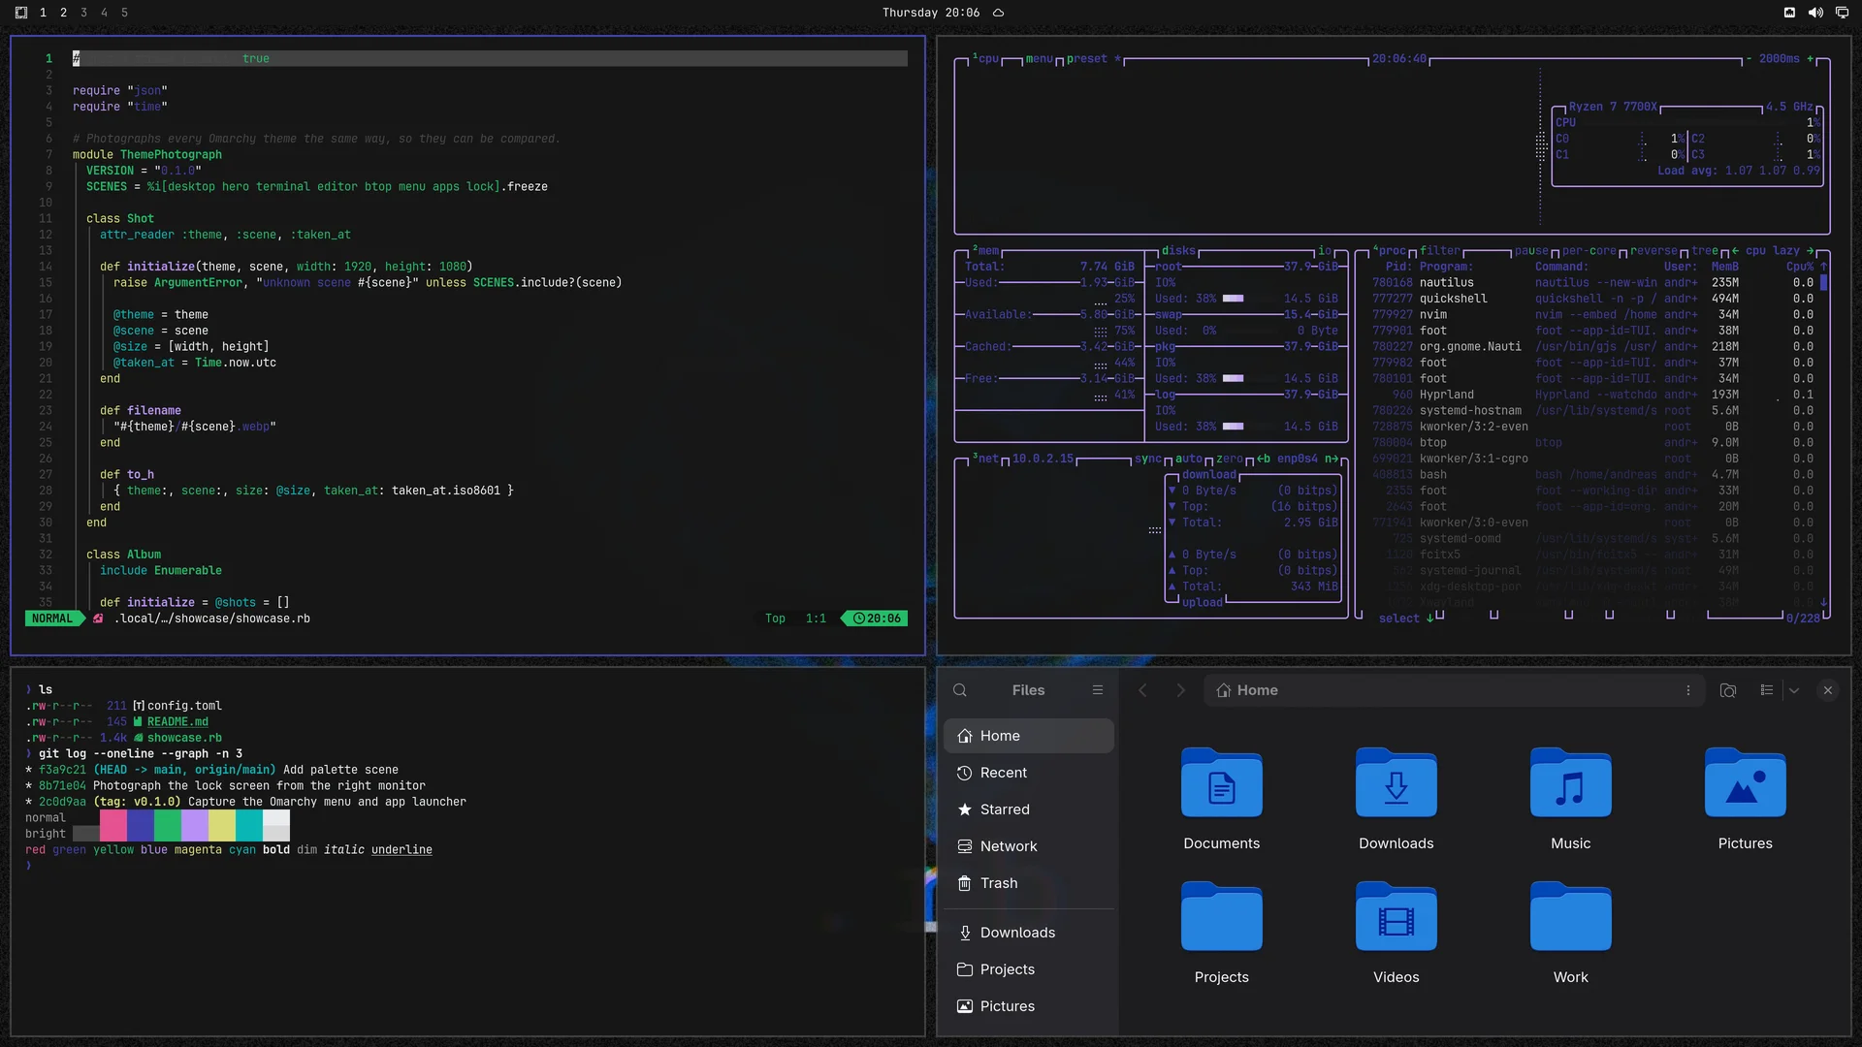Click the search-everywhere camera icon in Files header
Viewport: 1862px width, 1047px height.
(x=1727, y=690)
